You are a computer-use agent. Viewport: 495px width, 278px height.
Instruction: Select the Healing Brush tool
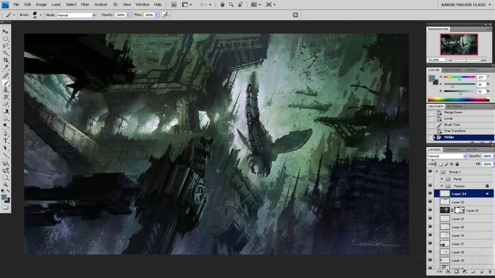(x=5, y=76)
